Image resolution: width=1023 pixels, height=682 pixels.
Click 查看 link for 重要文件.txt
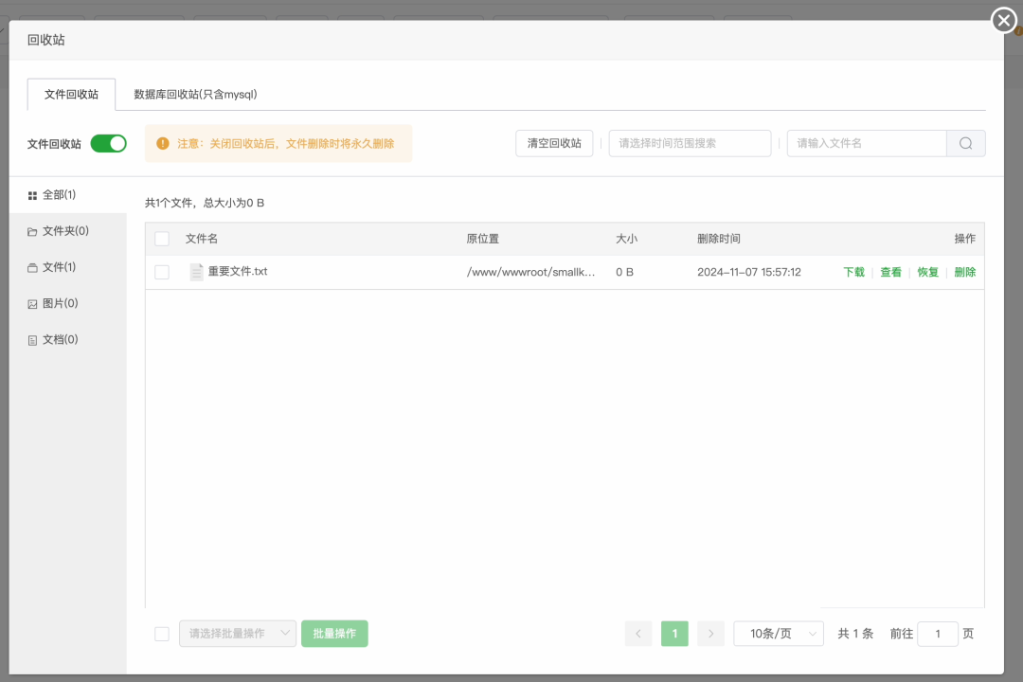[890, 272]
